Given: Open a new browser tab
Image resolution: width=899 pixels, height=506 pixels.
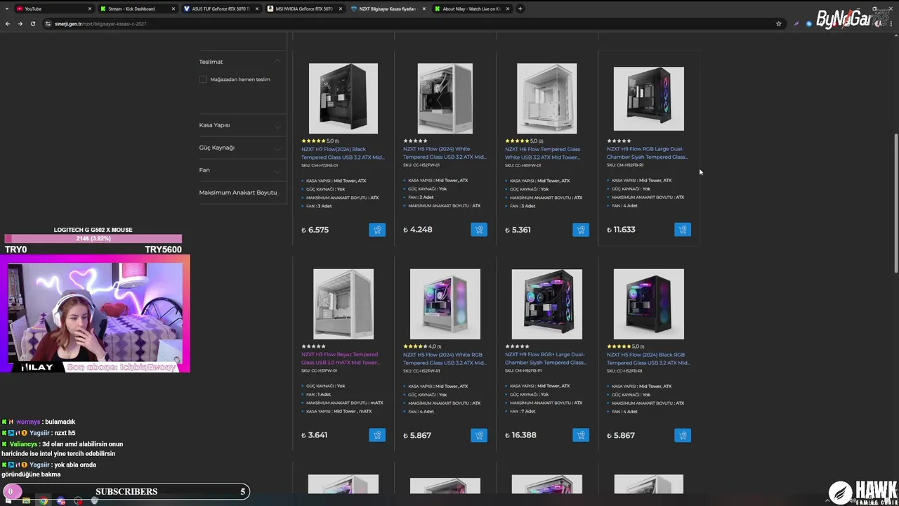Looking at the screenshot, I should point(520,9).
